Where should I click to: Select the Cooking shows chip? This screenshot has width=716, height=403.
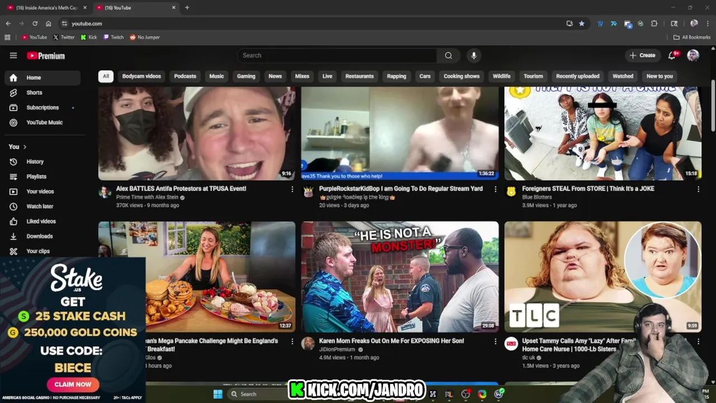461,76
